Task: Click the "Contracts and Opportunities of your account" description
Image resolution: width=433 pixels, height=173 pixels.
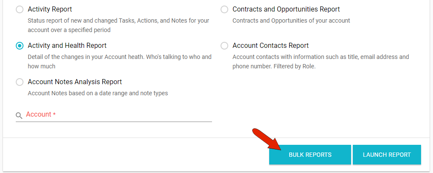Action: (291, 21)
